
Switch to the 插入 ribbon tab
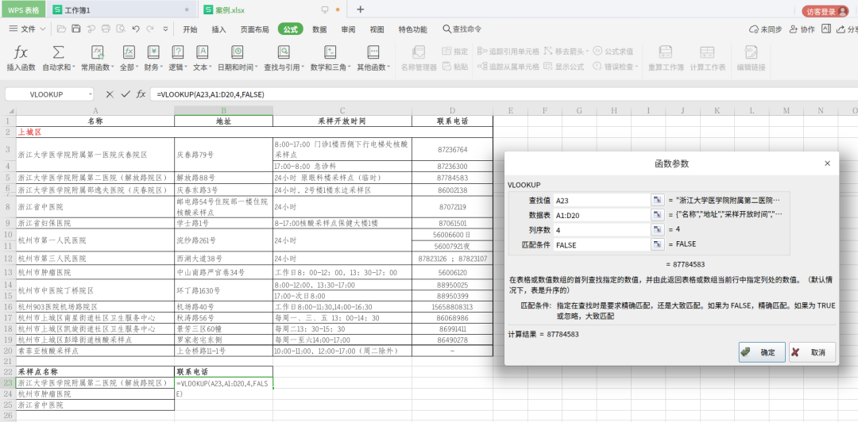(219, 29)
